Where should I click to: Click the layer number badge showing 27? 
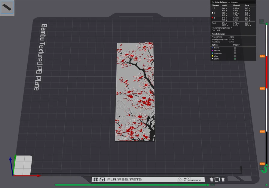[262, 21]
